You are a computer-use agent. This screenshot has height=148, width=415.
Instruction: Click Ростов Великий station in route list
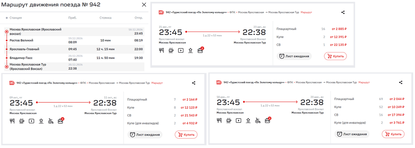(21, 40)
